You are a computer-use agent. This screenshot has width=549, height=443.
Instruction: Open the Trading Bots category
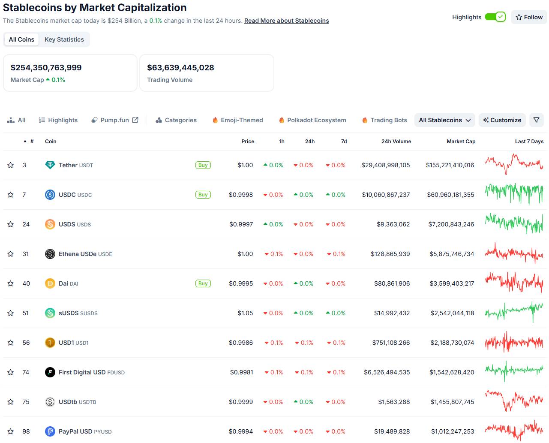(x=384, y=120)
